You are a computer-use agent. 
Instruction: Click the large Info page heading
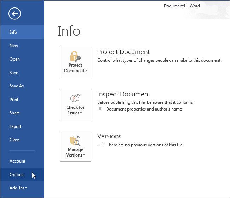pyautogui.click(x=69, y=31)
